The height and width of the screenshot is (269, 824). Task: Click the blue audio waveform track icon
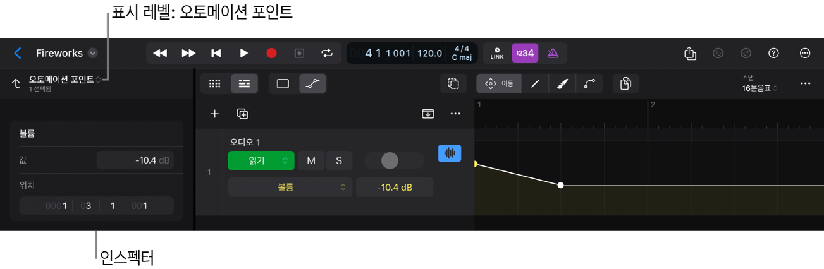pos(450,153)
